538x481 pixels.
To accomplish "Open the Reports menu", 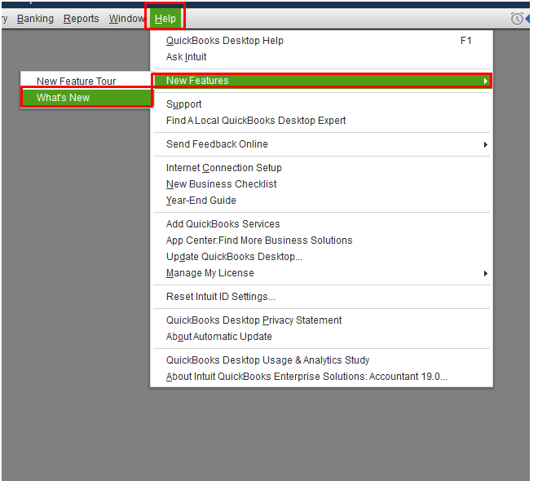I will point(82,19).
